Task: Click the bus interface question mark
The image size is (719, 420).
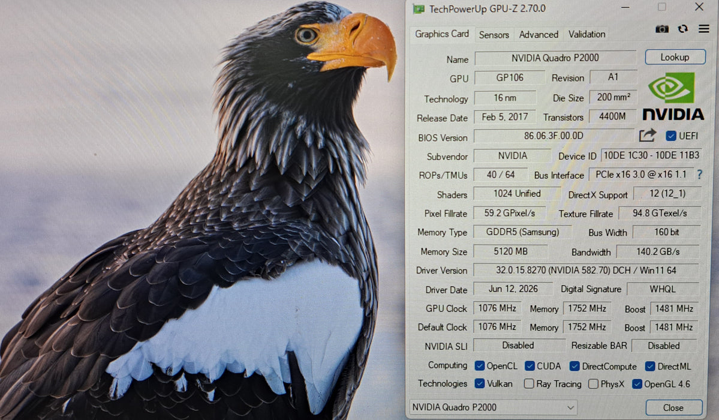Action: pyautogui.click(x=699, y=175)
